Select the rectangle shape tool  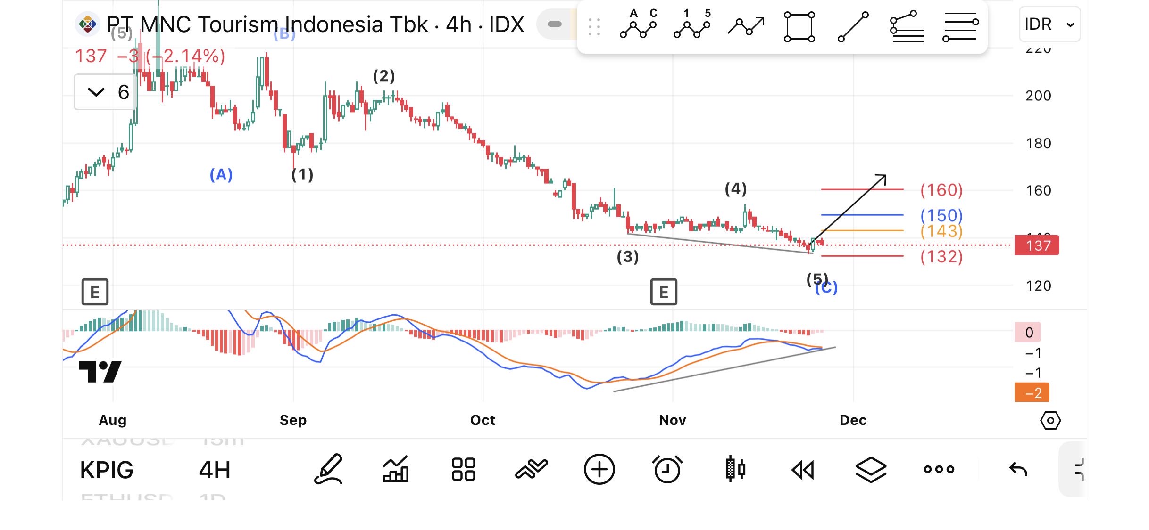tap(799, 26)
